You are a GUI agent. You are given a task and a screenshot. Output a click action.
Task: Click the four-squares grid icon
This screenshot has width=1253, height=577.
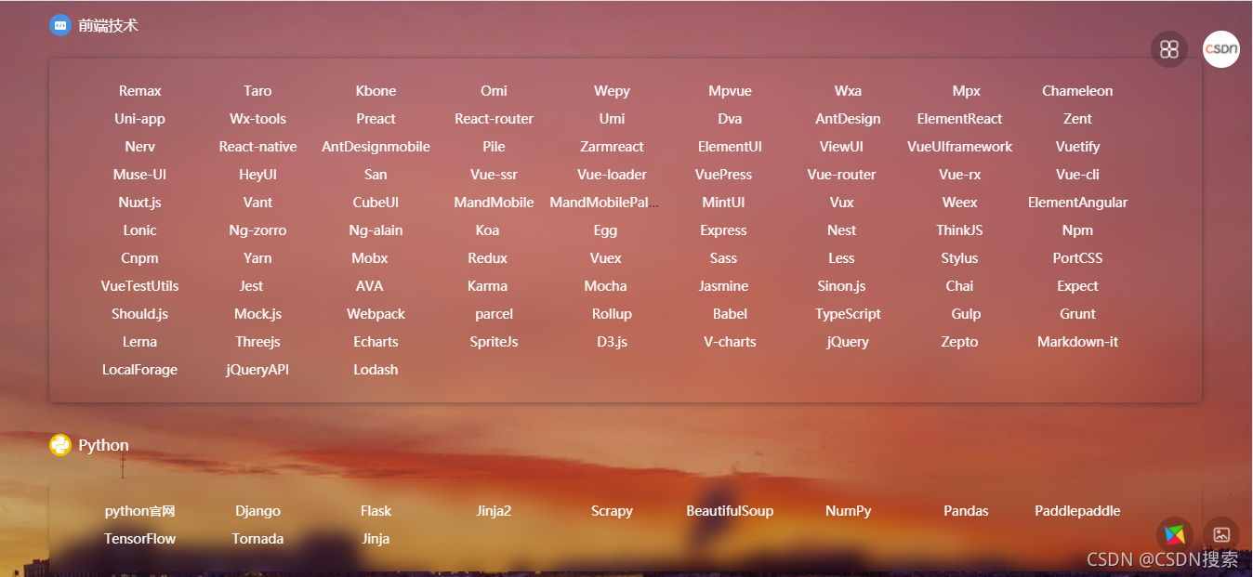[1169, 49]
